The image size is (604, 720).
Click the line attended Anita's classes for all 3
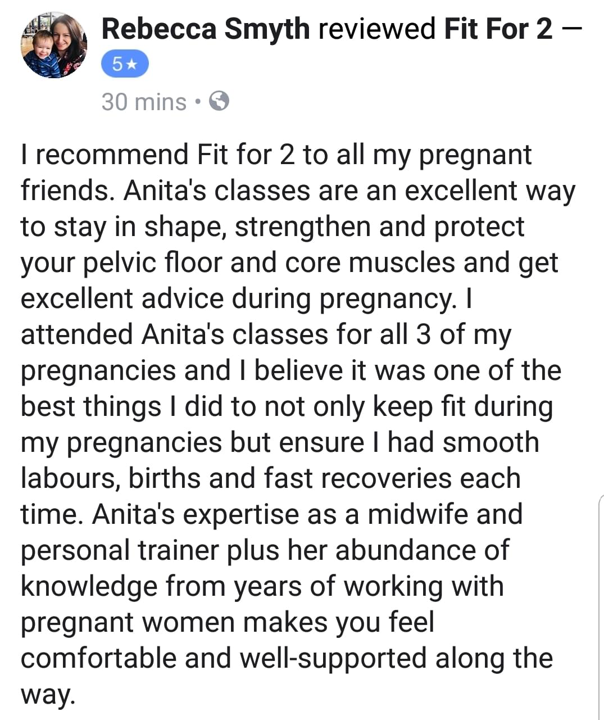(x=266, y=335)
